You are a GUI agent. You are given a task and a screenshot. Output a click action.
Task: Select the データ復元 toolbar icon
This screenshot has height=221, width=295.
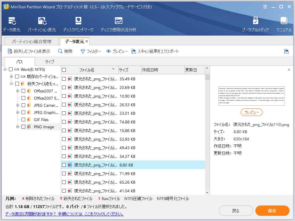coord(12,23)
